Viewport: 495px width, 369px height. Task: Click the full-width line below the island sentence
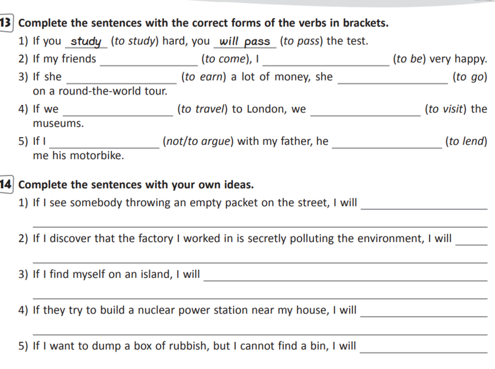click(260, 298)
